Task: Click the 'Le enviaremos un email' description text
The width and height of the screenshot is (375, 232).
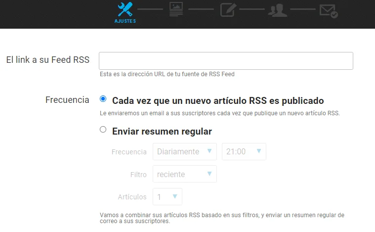Action: point(219,113)
